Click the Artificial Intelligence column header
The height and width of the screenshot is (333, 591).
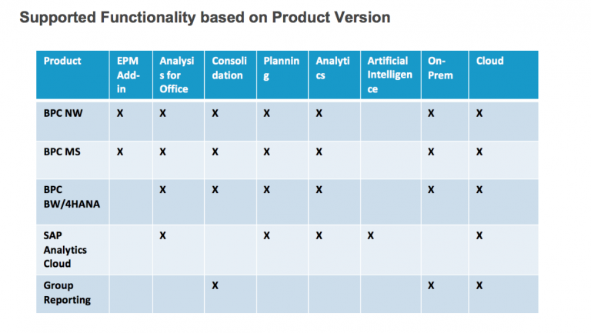(x=389, y=75)
